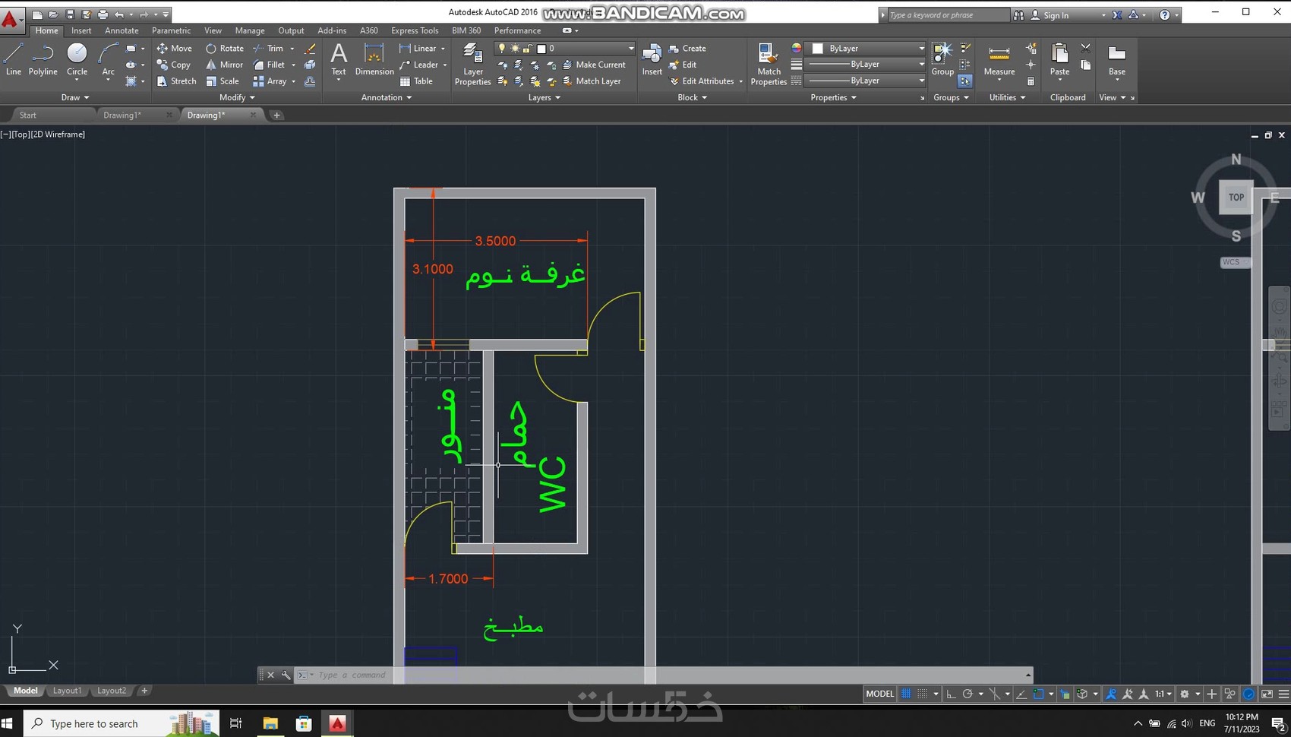This screenshot has height=737, width=1291.
Task: Select the Mirror tool
Action: [224, 65]
